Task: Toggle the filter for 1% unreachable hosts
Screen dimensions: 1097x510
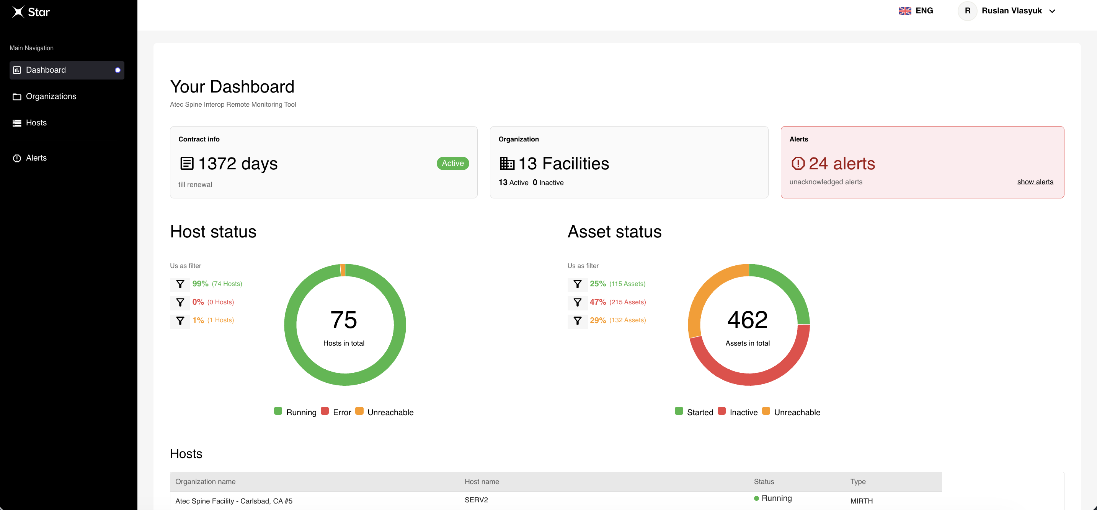Action: (x=180, y=321)
